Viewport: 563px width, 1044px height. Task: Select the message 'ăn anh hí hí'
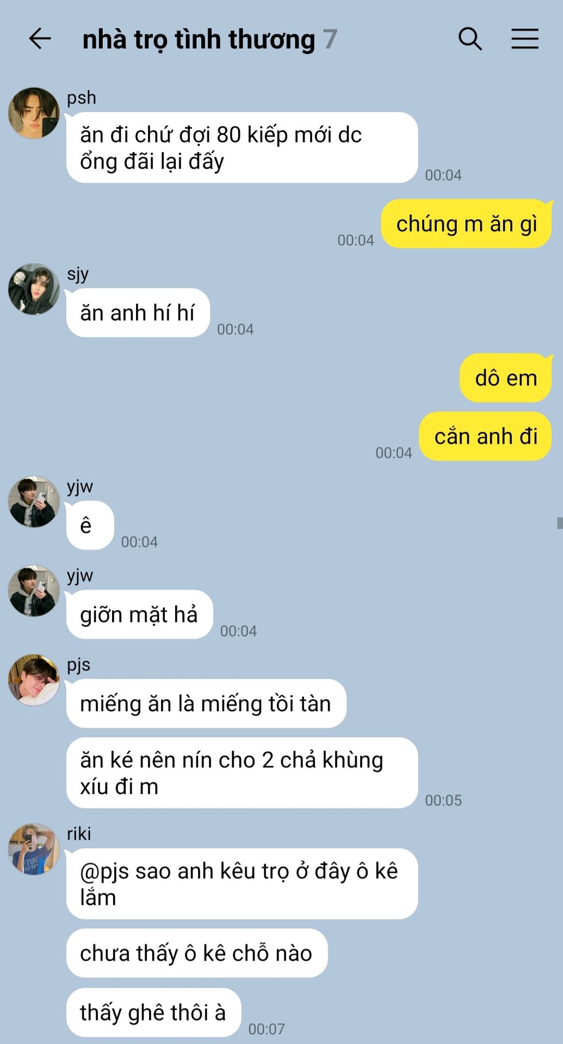(x=138, y=313)
